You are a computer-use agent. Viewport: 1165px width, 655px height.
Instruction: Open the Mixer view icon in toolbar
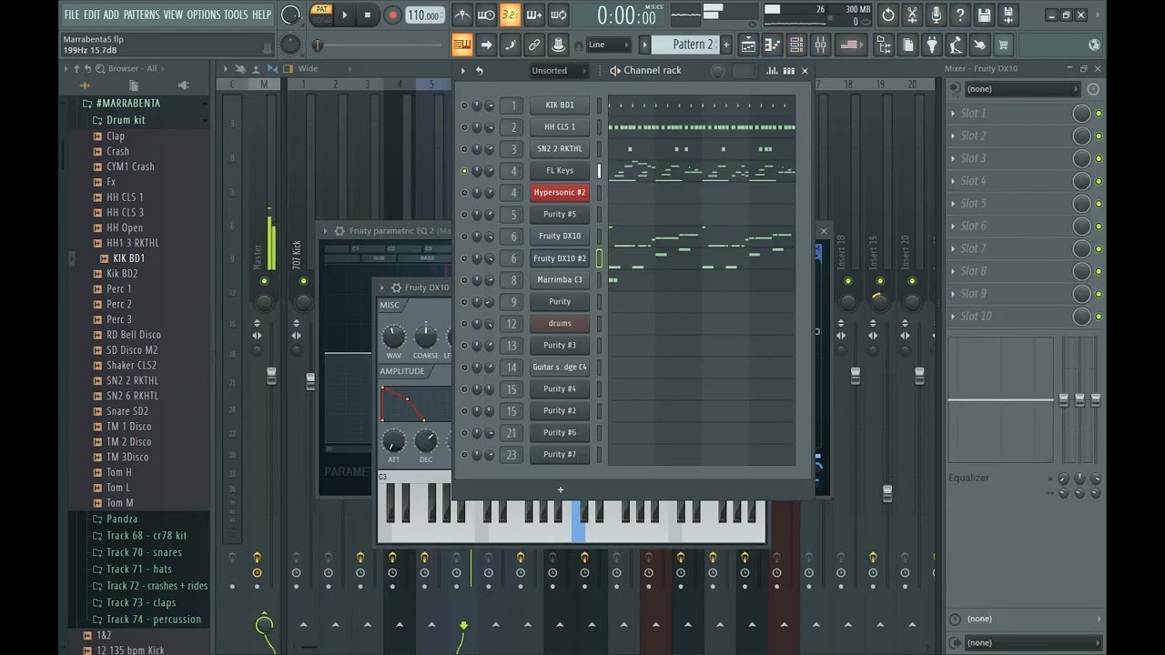[x=820, y=45]
